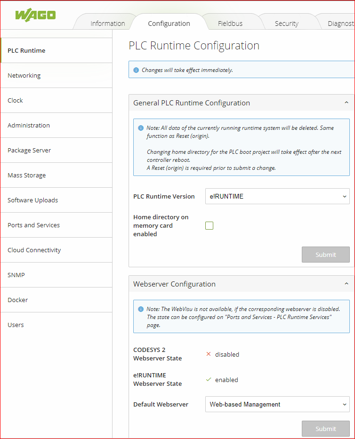Click the info icon in General PLC Runtime note
The image size is (355, 439).
point(141,128)
